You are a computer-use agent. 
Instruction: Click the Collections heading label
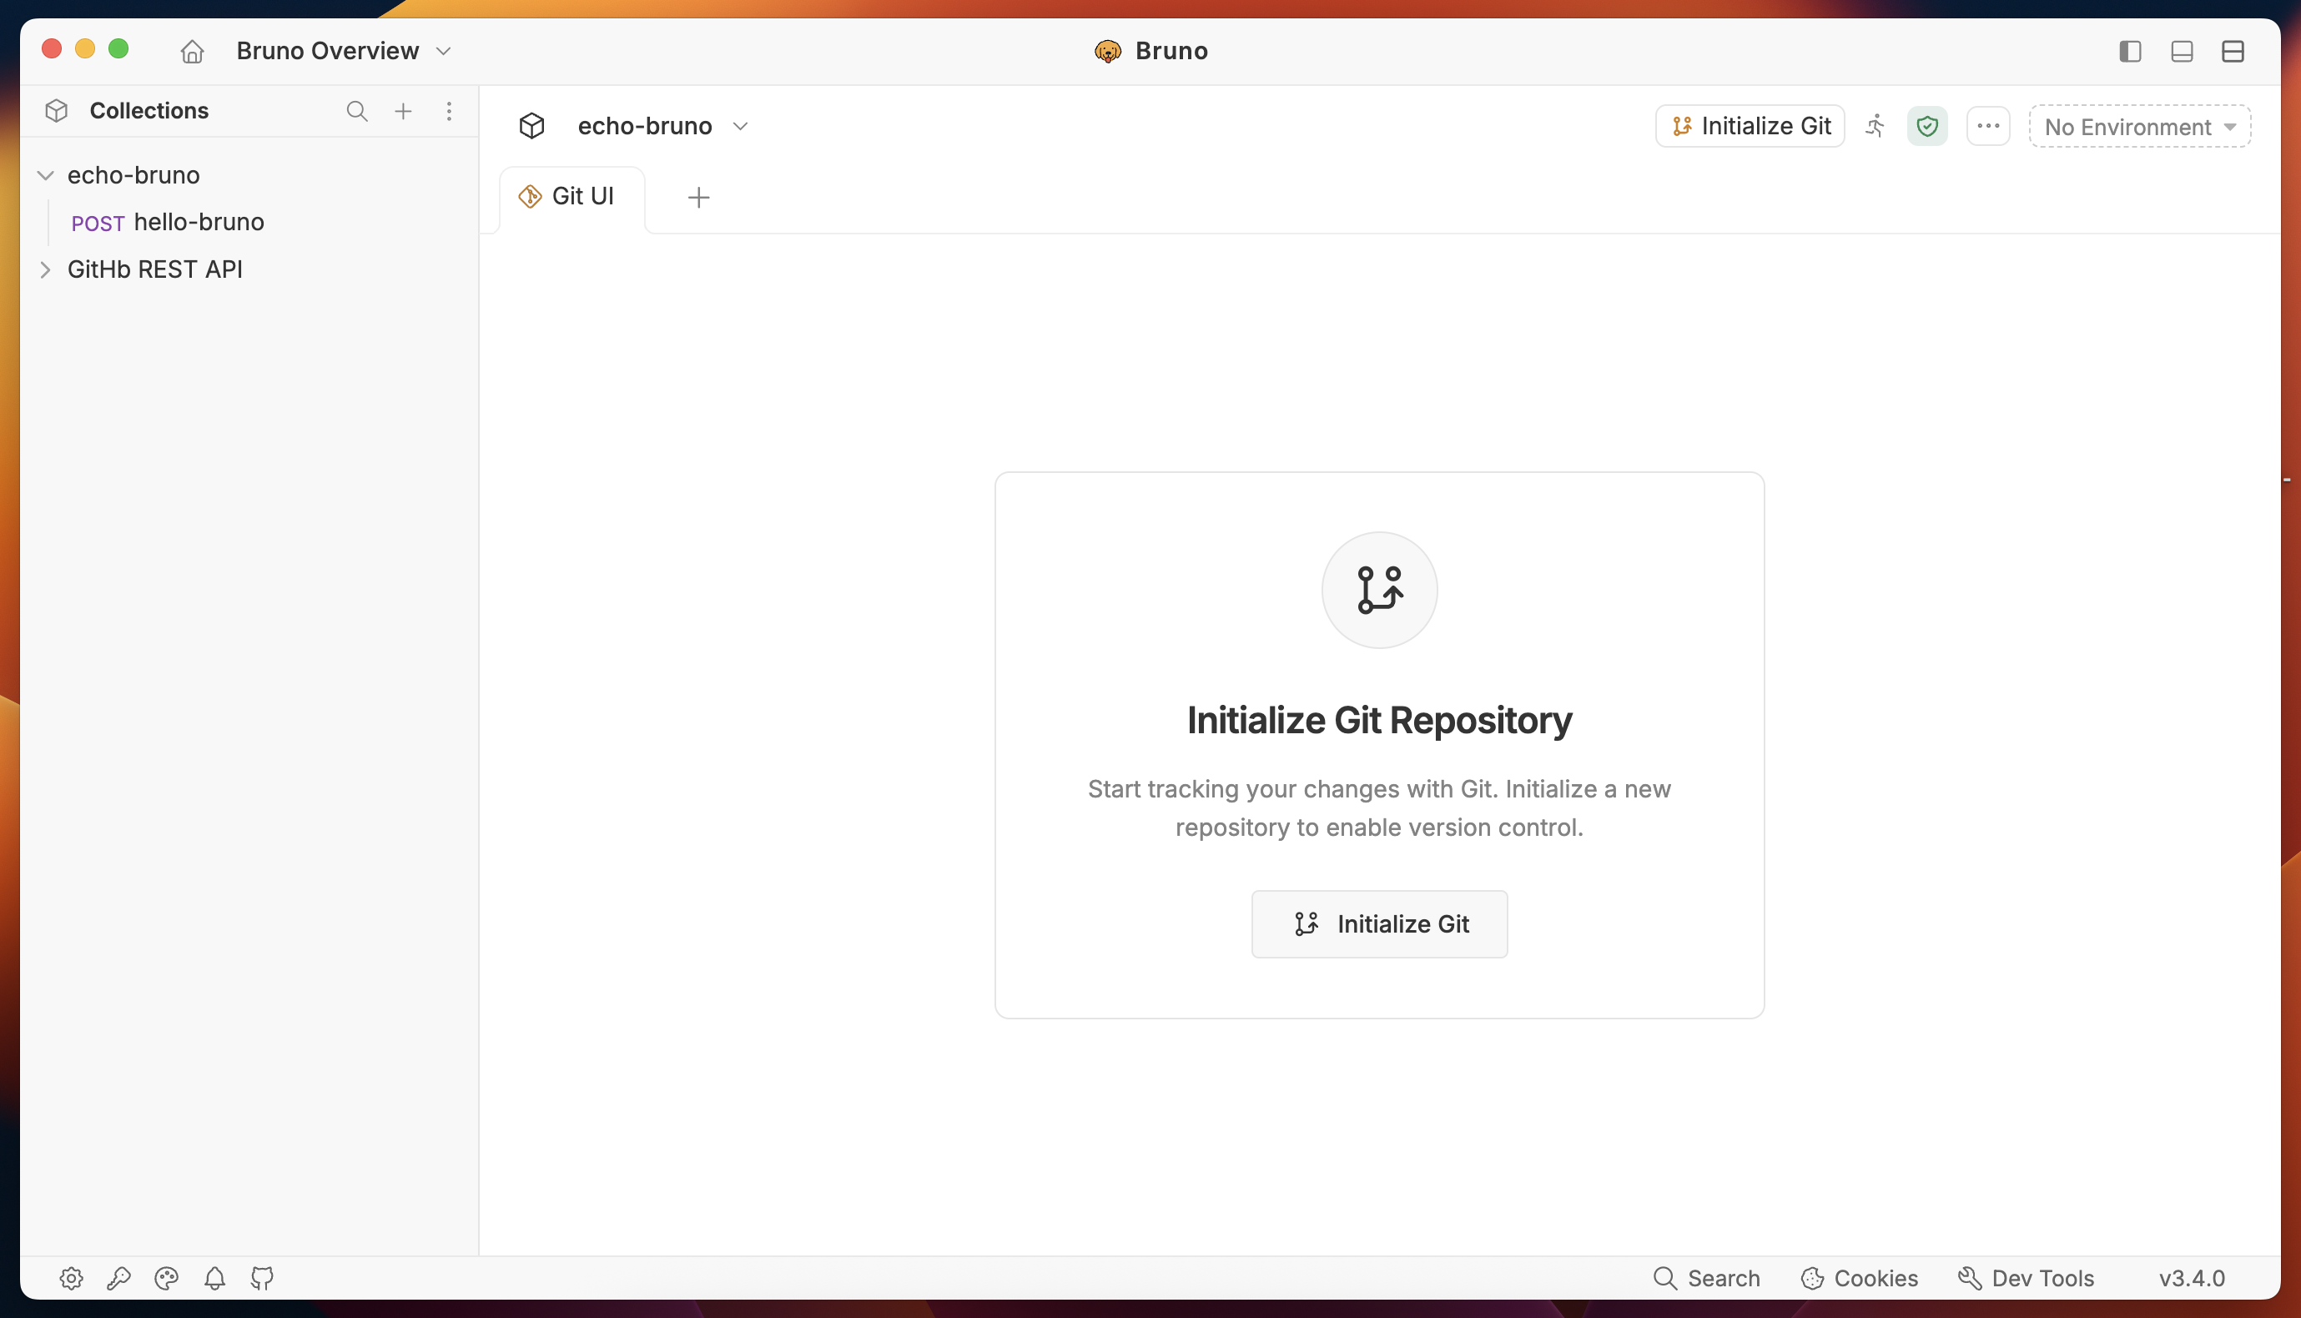149,110
